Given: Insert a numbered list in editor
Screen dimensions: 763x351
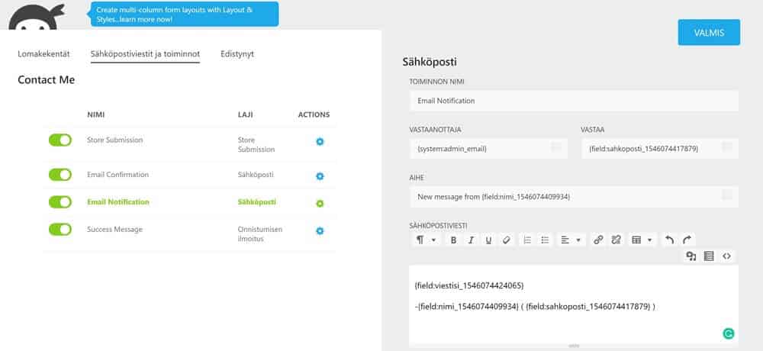Looking at the screenshot, I should (x=526, y=240).
